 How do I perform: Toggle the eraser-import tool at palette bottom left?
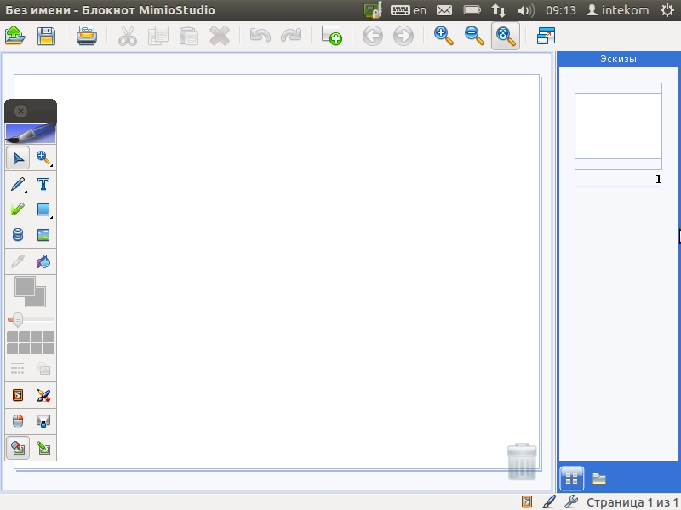point(18,448)
